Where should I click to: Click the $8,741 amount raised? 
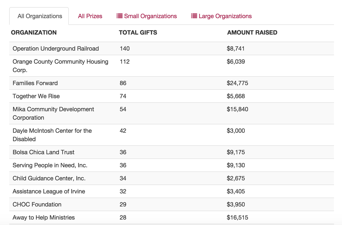[x=236, y=48]
